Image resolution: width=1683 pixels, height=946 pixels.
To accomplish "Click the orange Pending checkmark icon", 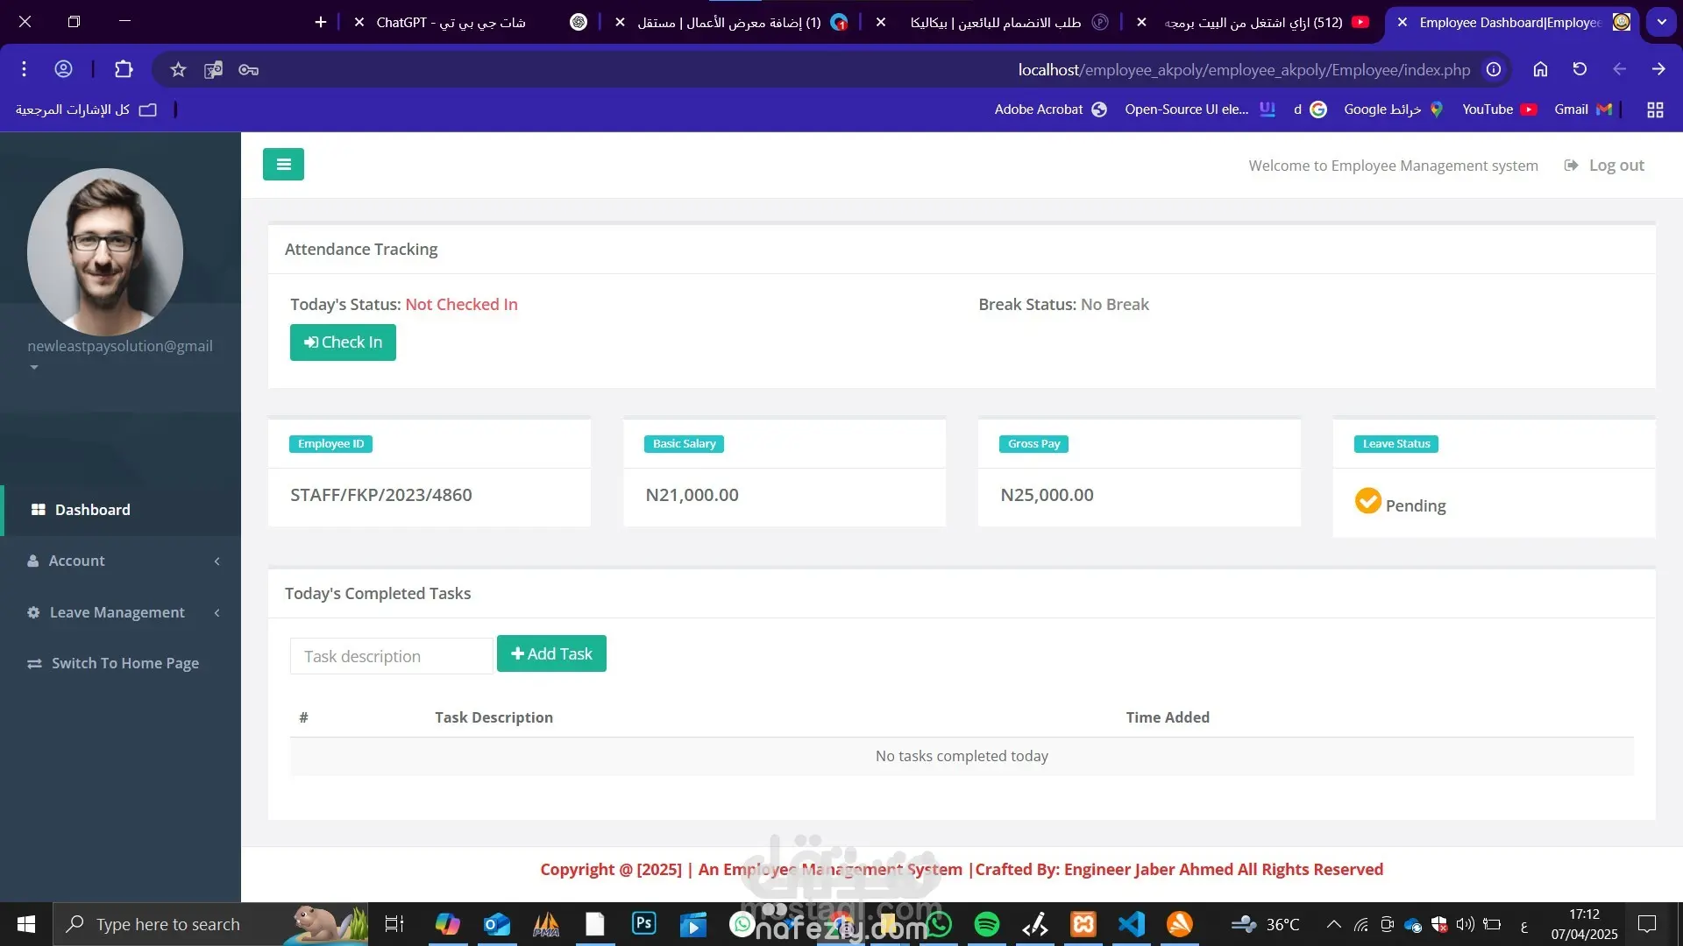I will click(x=1367, y=501).
